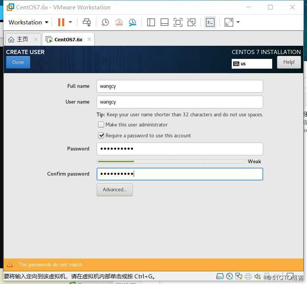
Task: Click the stretch guest display icon
Action: [x=229, y=22]
